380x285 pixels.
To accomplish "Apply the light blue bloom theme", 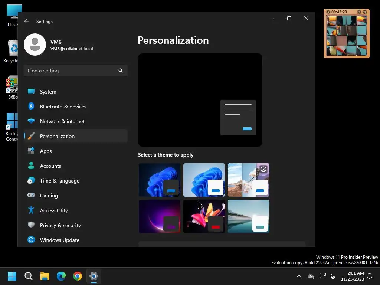I will click(x=204, y=180).
